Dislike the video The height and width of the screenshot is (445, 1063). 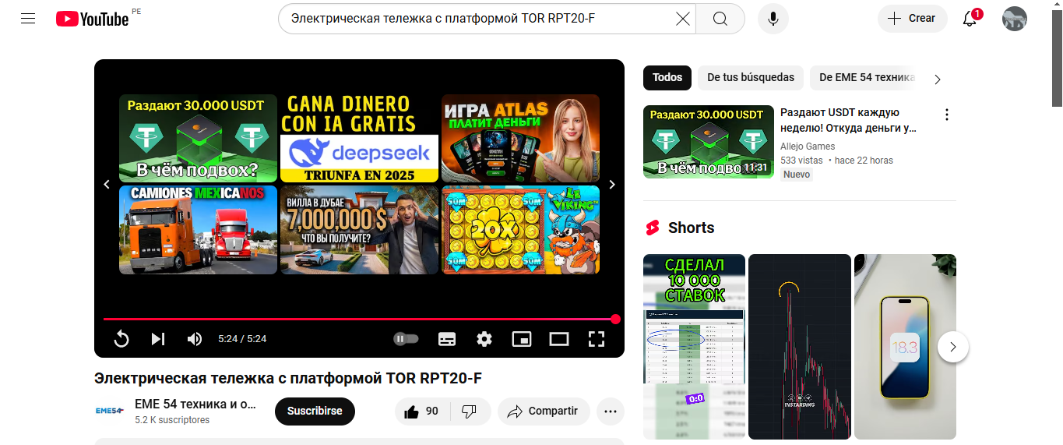[470, 411]
